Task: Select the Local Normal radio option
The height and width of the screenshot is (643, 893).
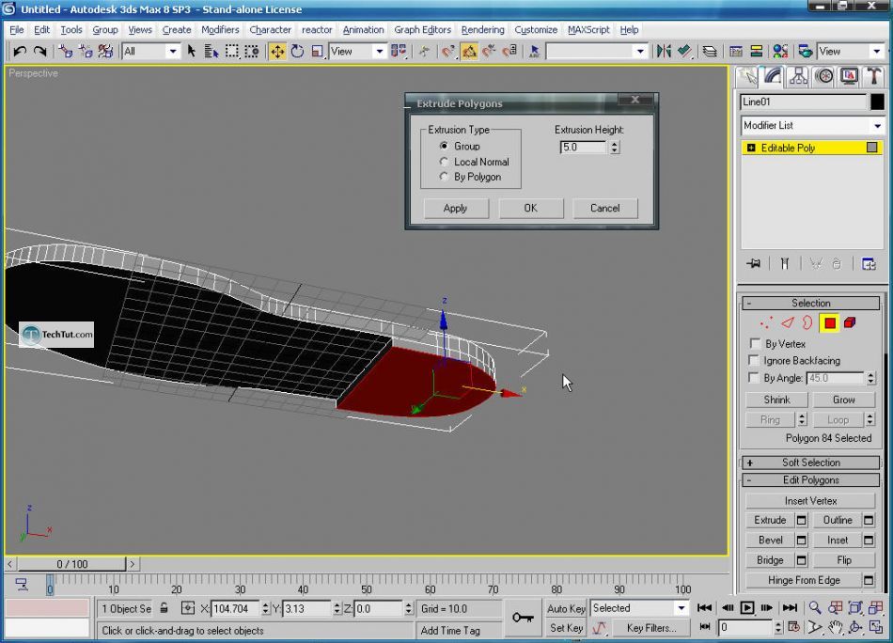Action: pyautogui.click(x=444, y=161)
